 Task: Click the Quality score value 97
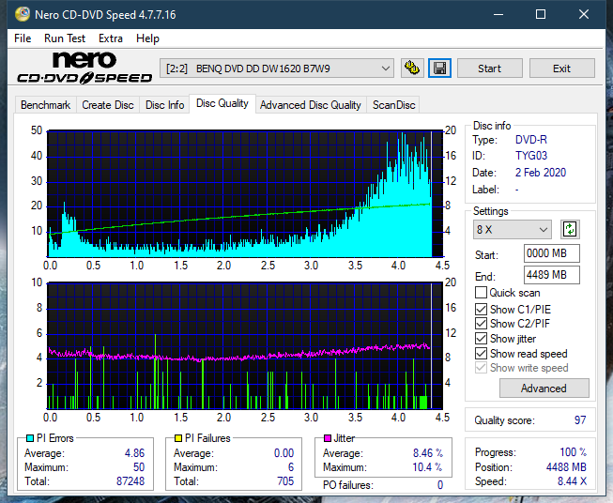(580, 420)
